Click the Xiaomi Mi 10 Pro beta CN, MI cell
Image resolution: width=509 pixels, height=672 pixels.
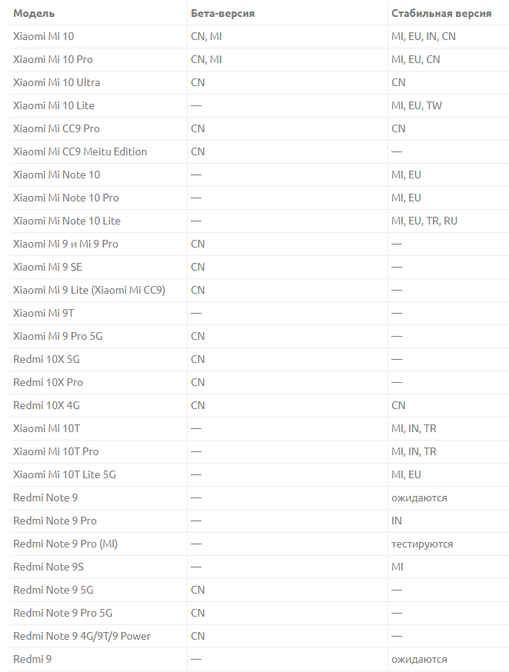(x=206, y=59)
